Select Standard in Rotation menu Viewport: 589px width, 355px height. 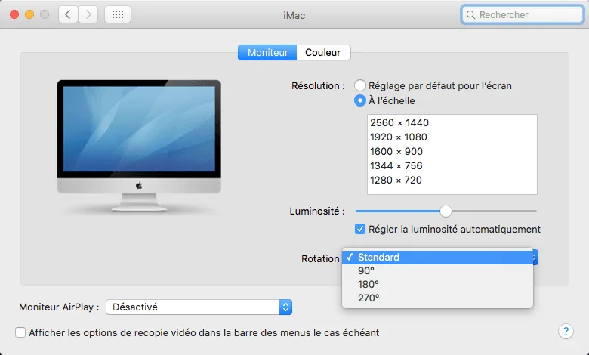click(x=437, y=258)
